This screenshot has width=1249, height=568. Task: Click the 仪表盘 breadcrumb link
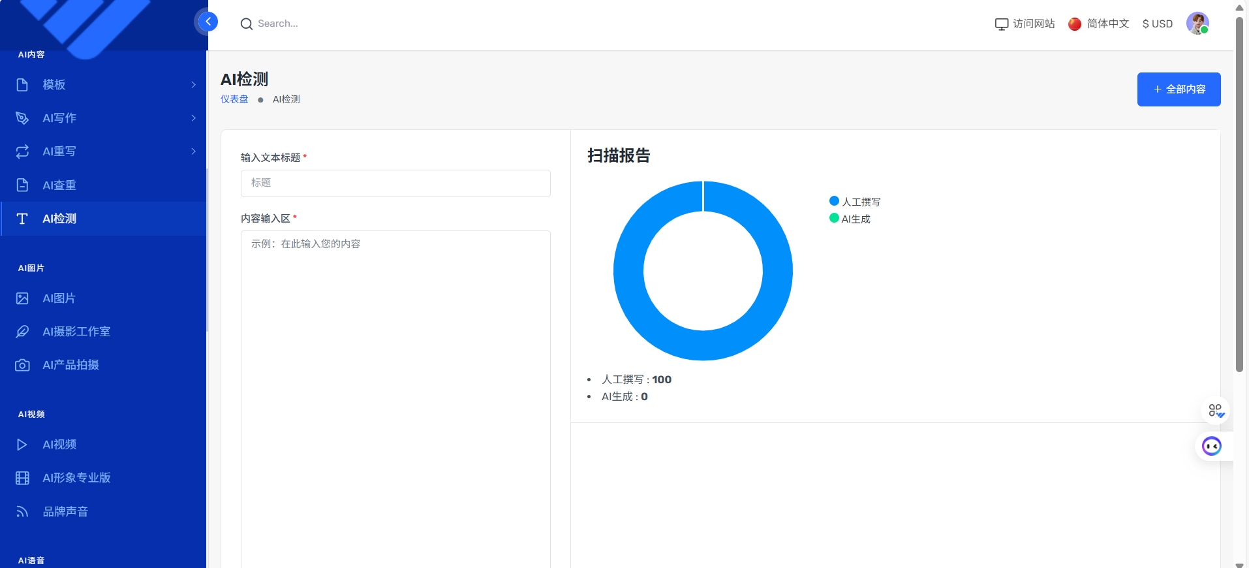tap(234, 99)
